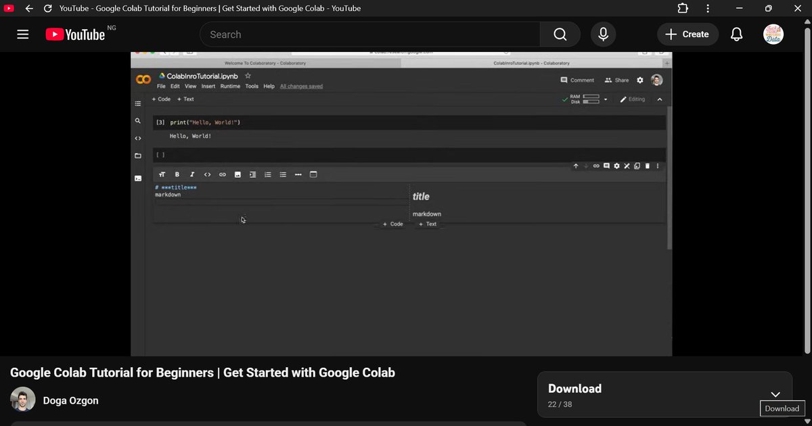Open cell settings gear in cell toolbar
The height and width of the screenshot is (426, 812).
pos(616,166)
